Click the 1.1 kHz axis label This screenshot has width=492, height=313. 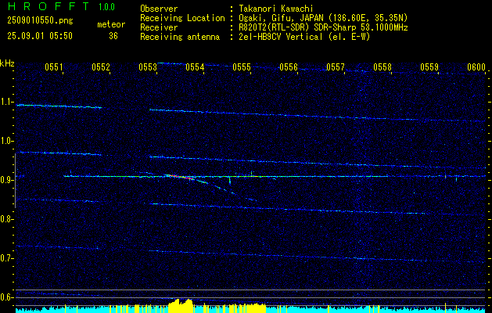click(x=6, y=102)
